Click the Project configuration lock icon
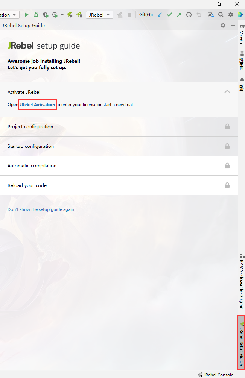The image size is (245, 378). coord(227,126)
